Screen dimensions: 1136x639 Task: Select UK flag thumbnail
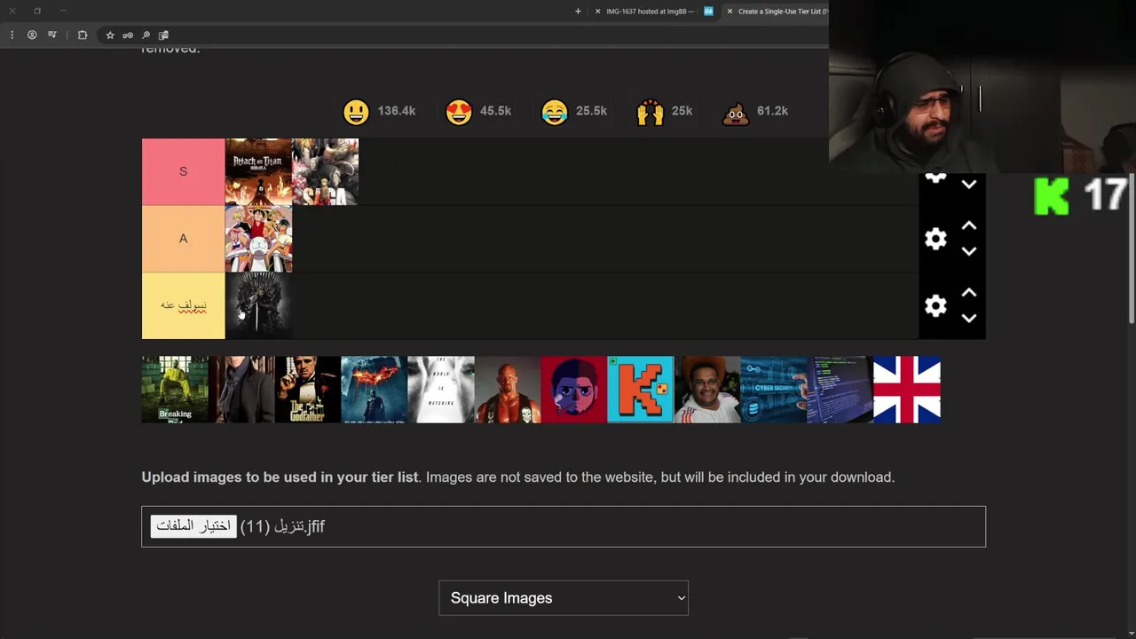[907, 390]
